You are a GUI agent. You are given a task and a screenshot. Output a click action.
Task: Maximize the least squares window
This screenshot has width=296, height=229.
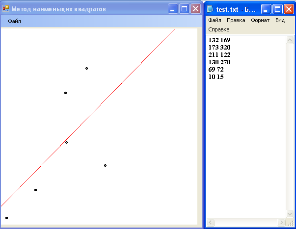[x=184, y=9]
